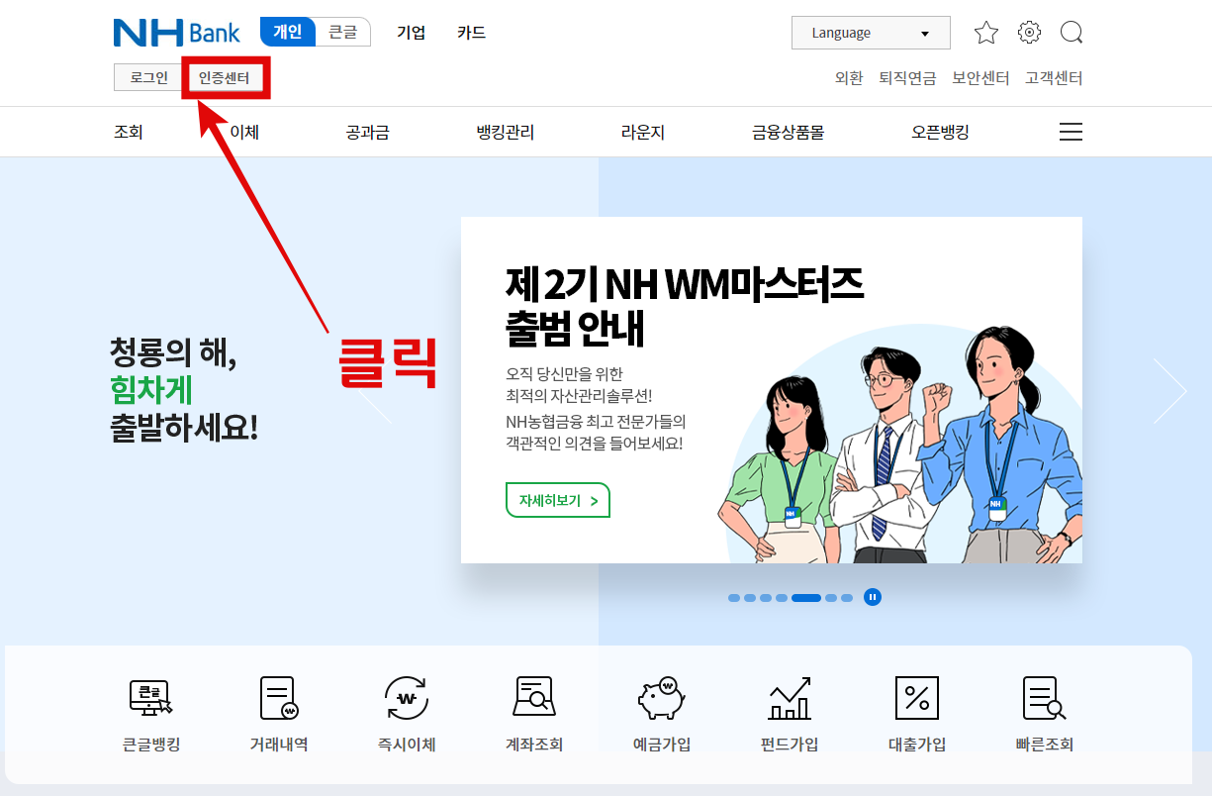The width and height of the screenshot is (1212, 796).
Task: Select the last banner pagination dot
Action: 847,598
